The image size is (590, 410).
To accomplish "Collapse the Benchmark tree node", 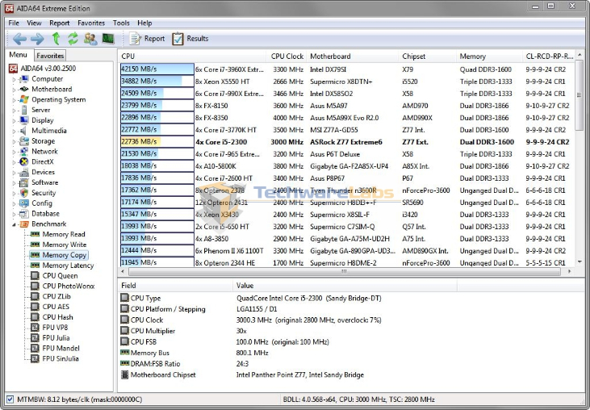I will point(14,224).
